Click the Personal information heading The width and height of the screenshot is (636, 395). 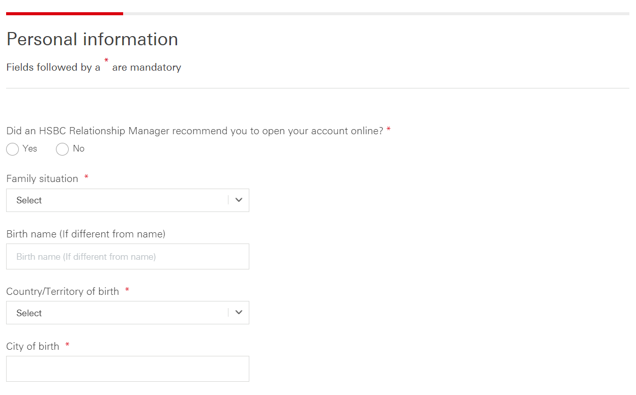click(x=92, y=39)
